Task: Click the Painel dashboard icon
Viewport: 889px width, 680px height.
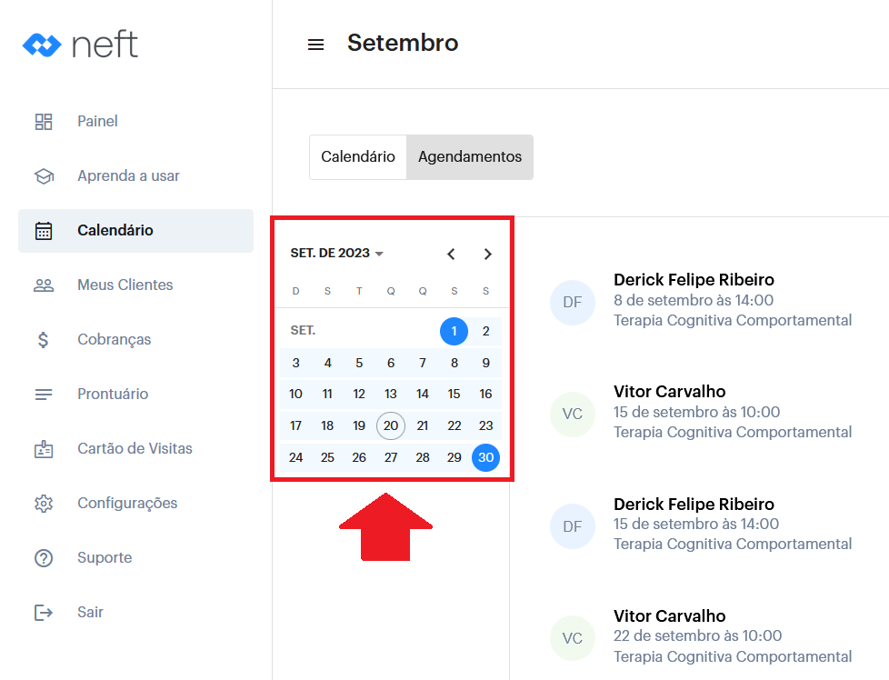Action: (44, 122)
